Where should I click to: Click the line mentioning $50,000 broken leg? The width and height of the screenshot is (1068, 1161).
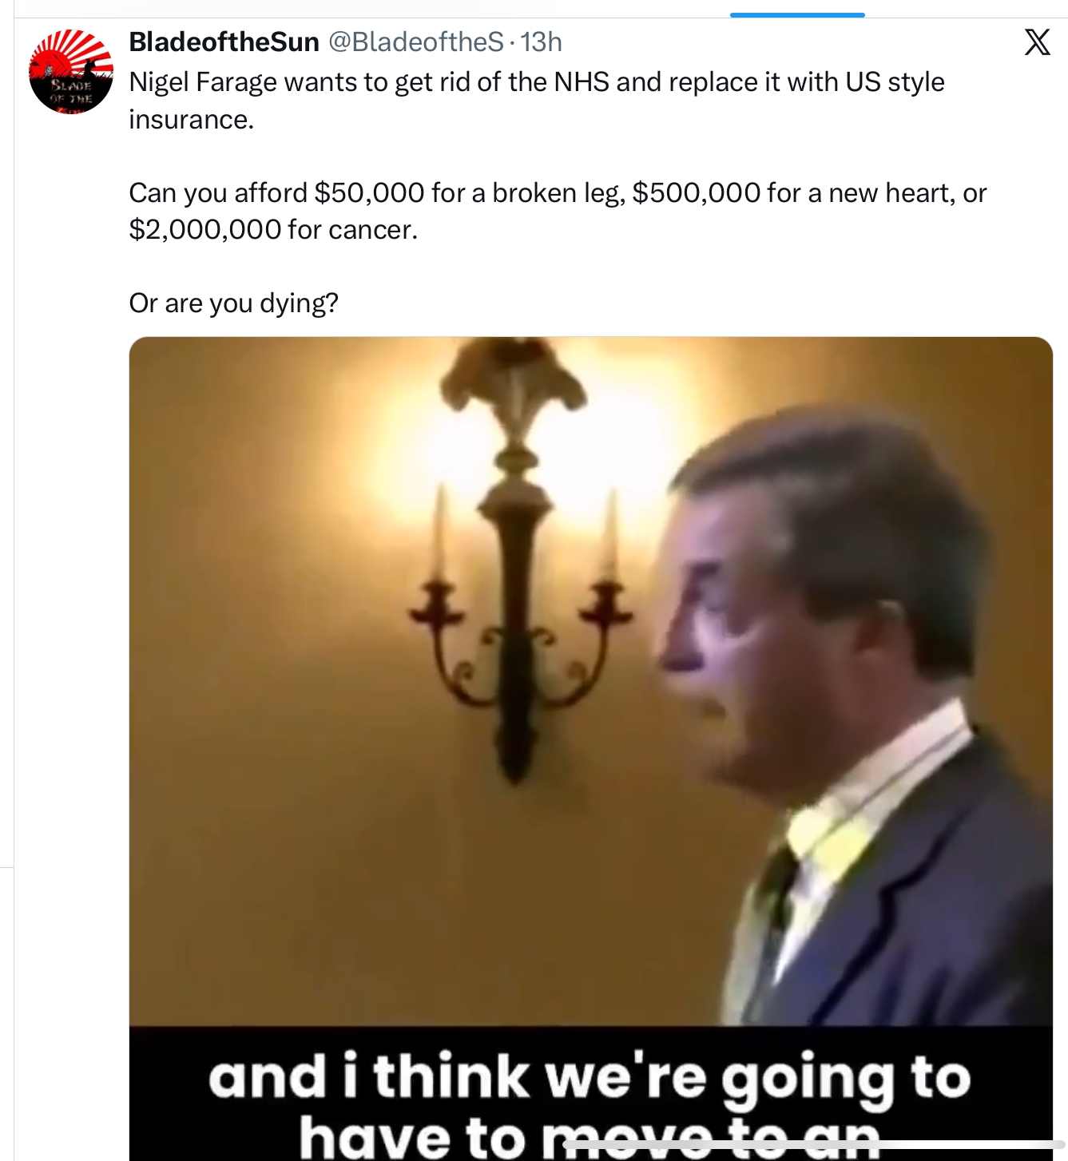click(x=558, y=193)
